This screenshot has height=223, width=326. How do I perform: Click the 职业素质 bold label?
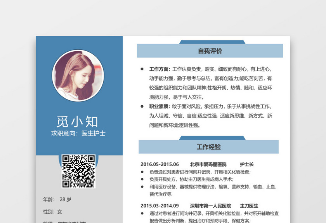point(160,106)
